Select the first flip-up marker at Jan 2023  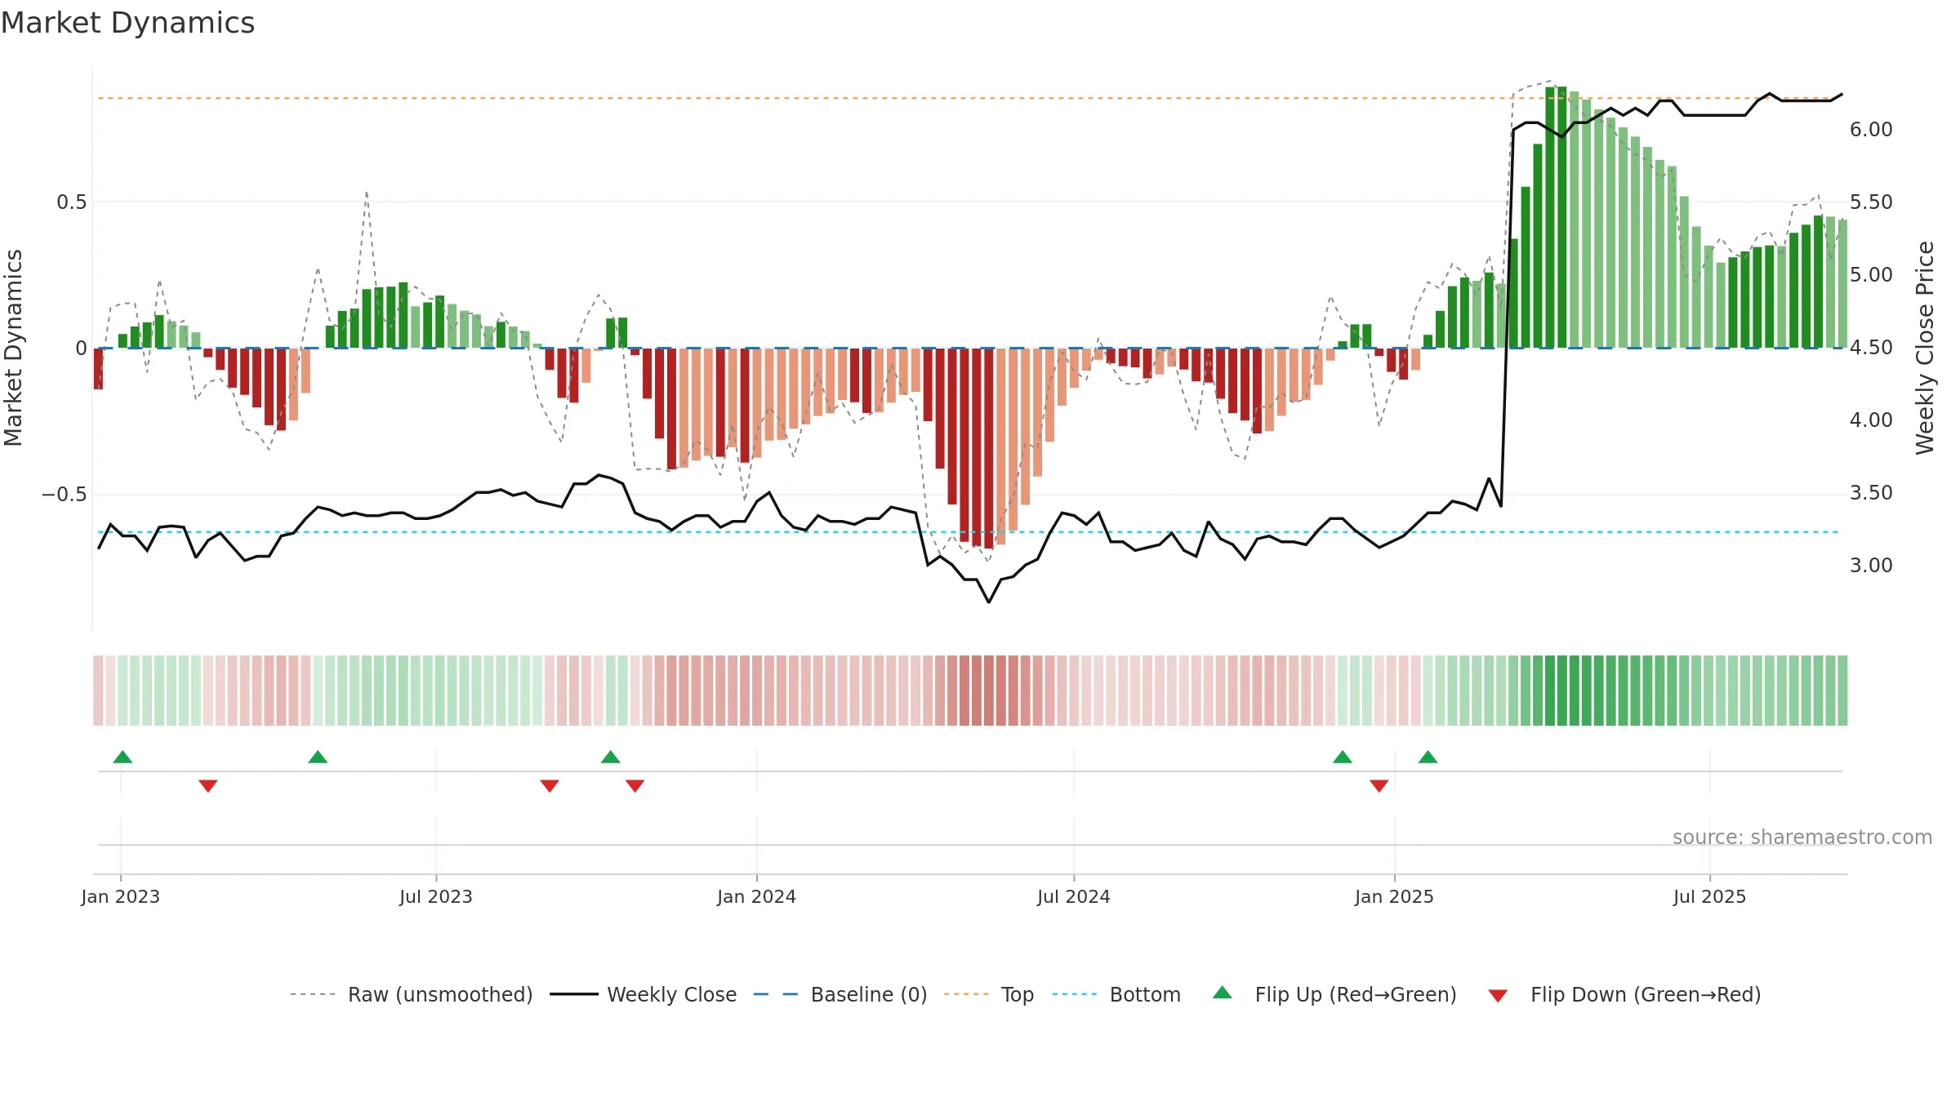(122, 757)
